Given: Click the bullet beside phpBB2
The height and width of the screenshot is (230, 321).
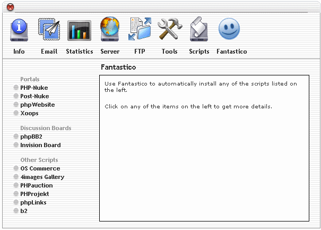Looking at the screenshot, I should point(16,137).
